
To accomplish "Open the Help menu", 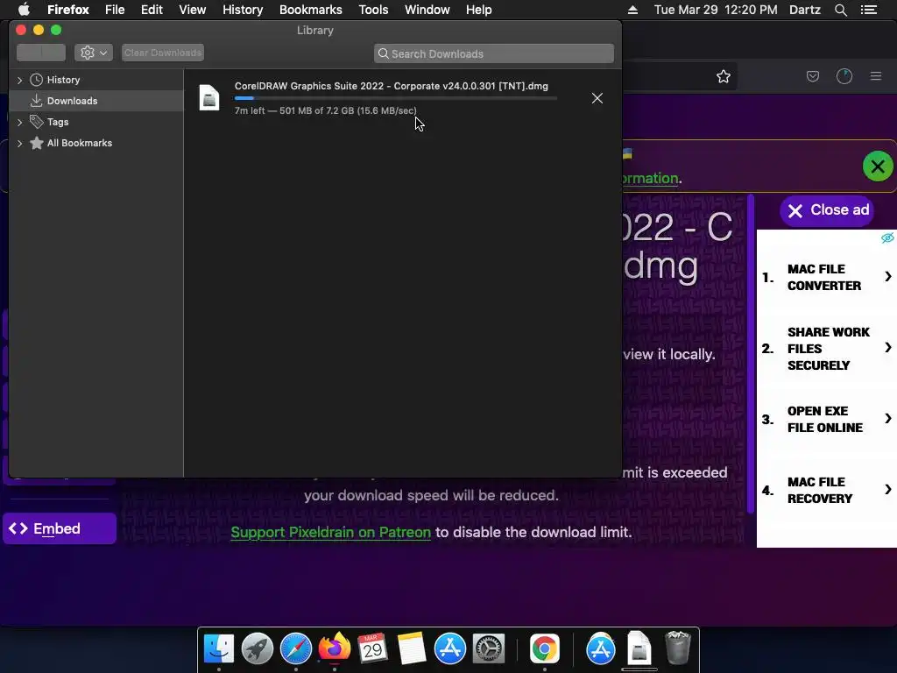I will 479,10.
